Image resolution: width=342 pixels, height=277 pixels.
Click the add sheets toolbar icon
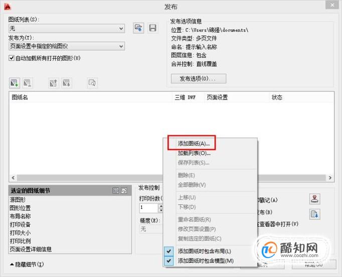pyautogui.click(x=15, y=83)
